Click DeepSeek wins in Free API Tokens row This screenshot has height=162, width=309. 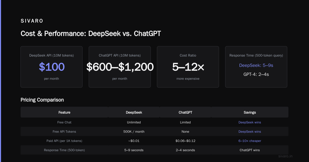[250, 132]
